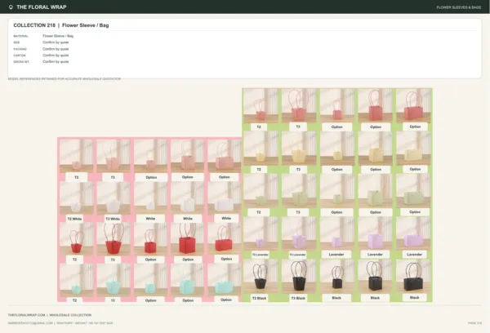Click the MATERIAL row value Flower Sleeve / Bag
The height and width of the screenshot is (333, 490).
tap(58, 36)
